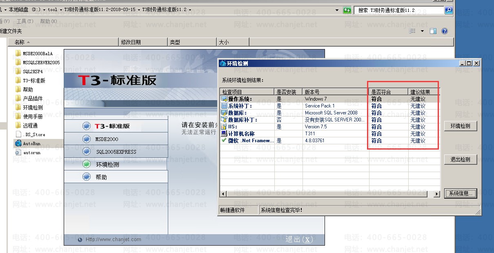Open the 帮助 folder in file list
The image size is (494, 253).
(x=24, y=90)
